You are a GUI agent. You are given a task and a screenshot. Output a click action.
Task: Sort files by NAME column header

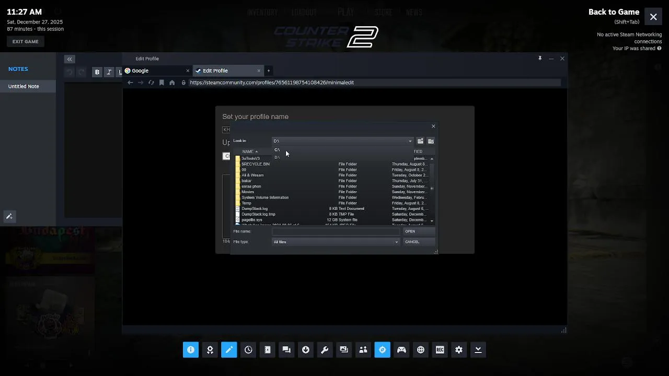(x=250, y=151)
